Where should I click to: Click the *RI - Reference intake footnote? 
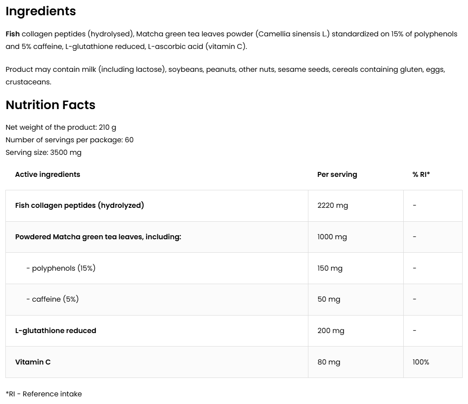coord(44,394)
